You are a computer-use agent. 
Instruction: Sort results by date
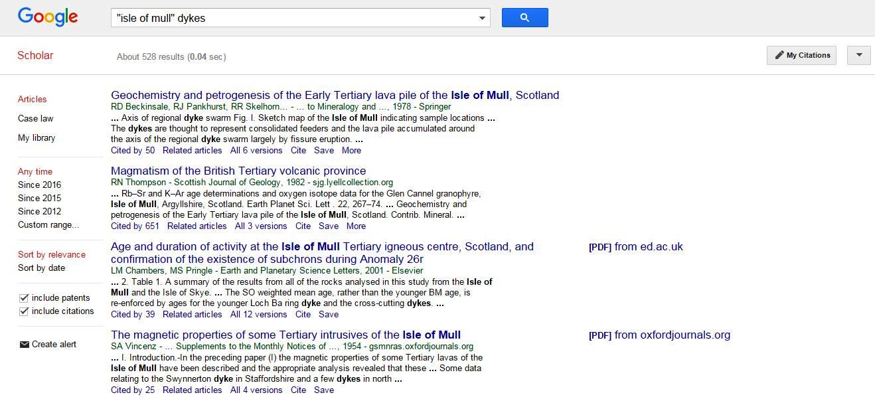click(x=41, y=268)
